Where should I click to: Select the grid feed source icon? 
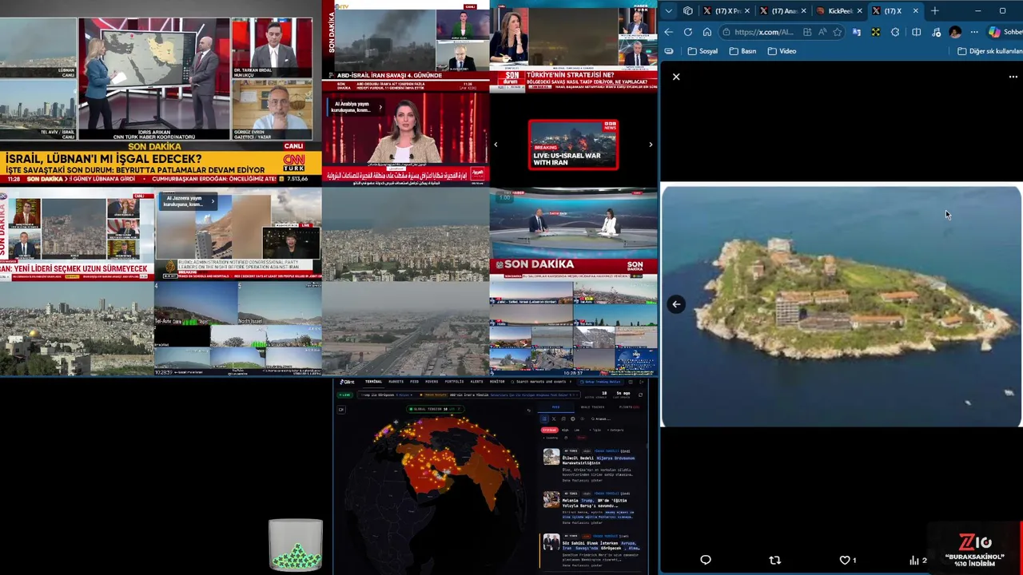[544, 418]
